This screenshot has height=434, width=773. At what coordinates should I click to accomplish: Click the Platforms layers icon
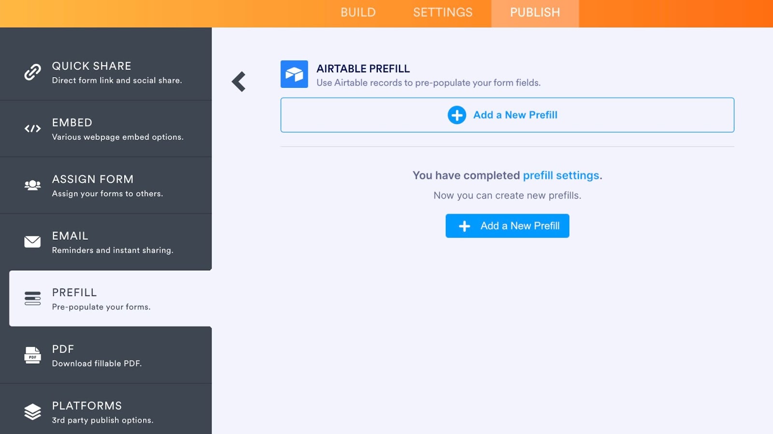coord(32,412)
